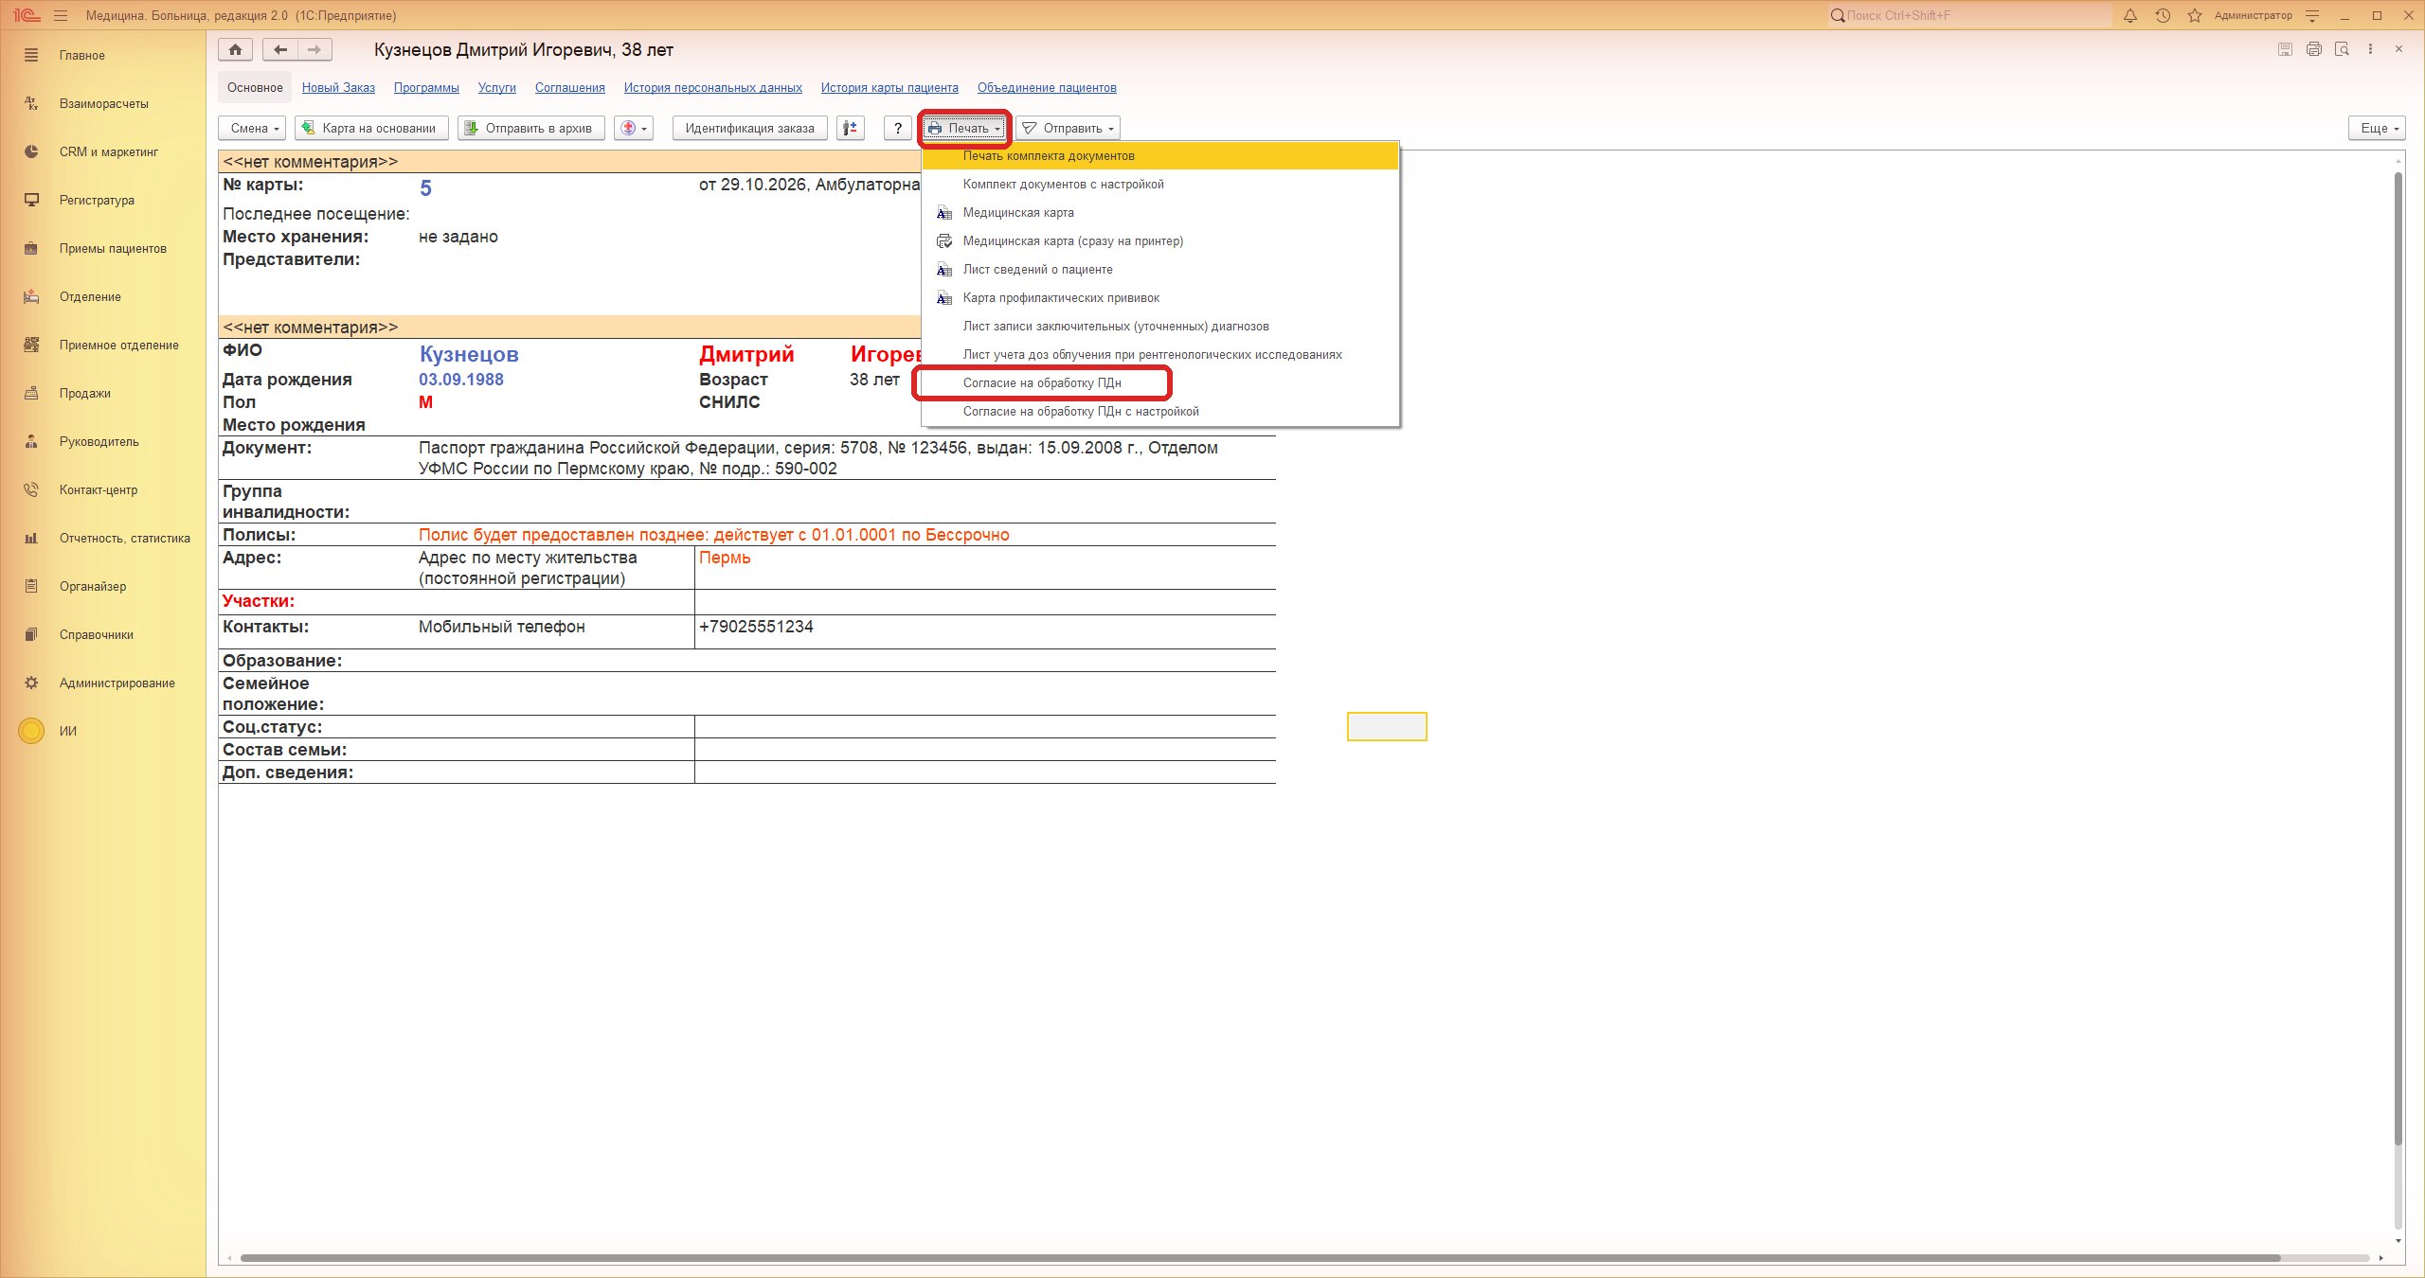2425x1278 pixels.
Task: Open История персональных данных link
Action: pyautogui.click(x=712, y=87)
